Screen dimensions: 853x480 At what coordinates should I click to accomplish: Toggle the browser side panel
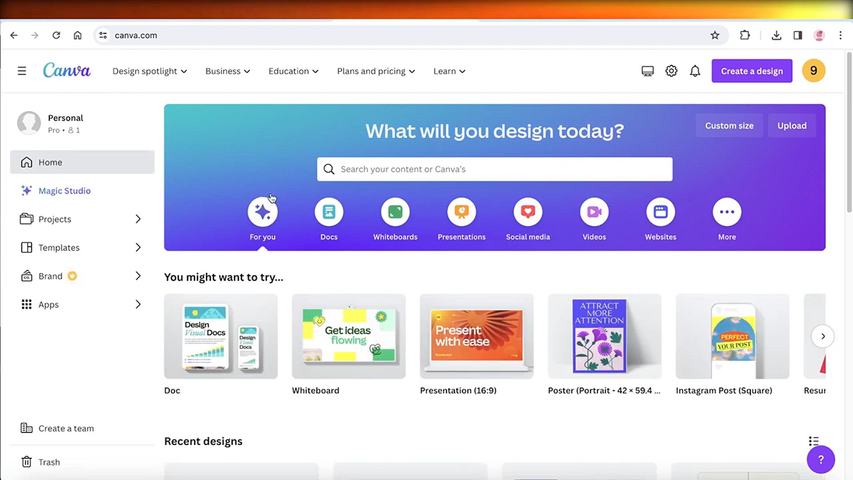pos(798,35)
